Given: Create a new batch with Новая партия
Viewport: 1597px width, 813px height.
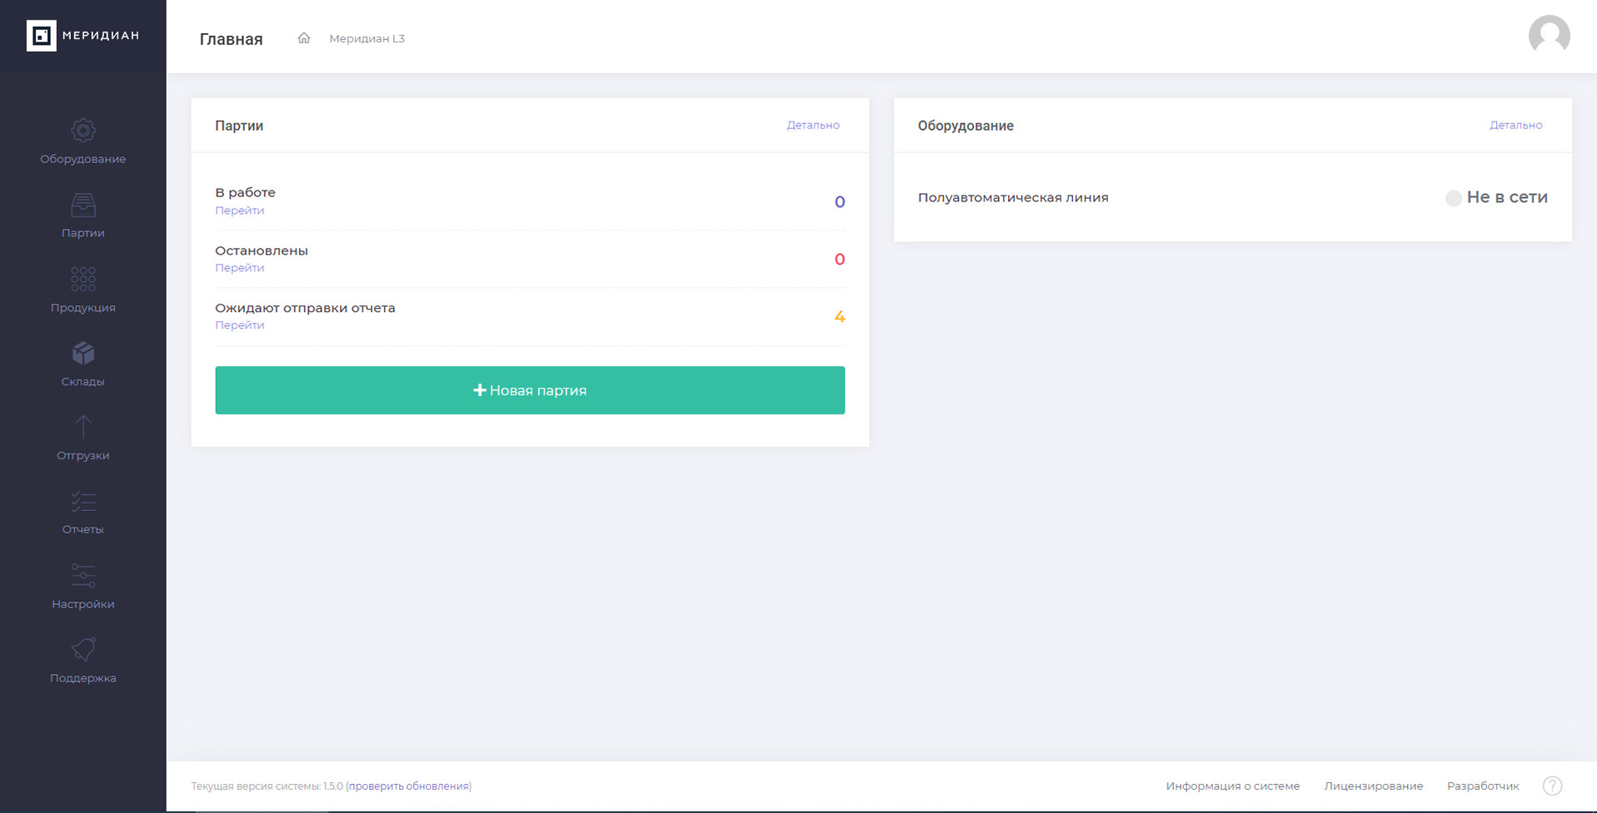Looking at the screenshot, I should point(530,390).
